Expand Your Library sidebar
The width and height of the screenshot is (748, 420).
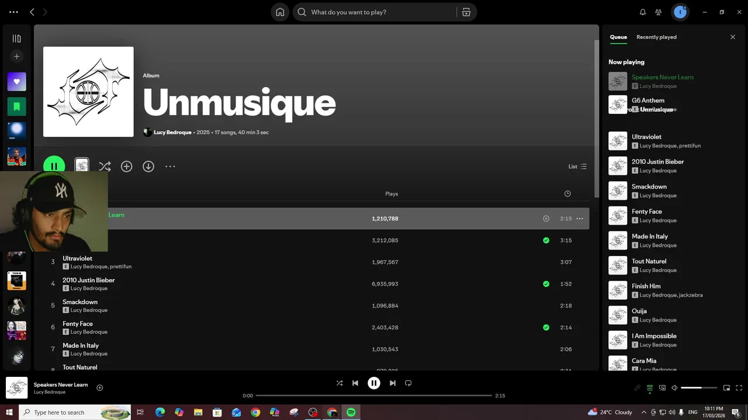pos(16,38)
